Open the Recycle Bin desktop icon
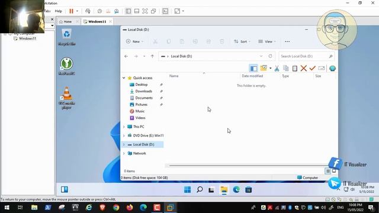Viewport: 379px width, 213px height. (x=66, y=37)
